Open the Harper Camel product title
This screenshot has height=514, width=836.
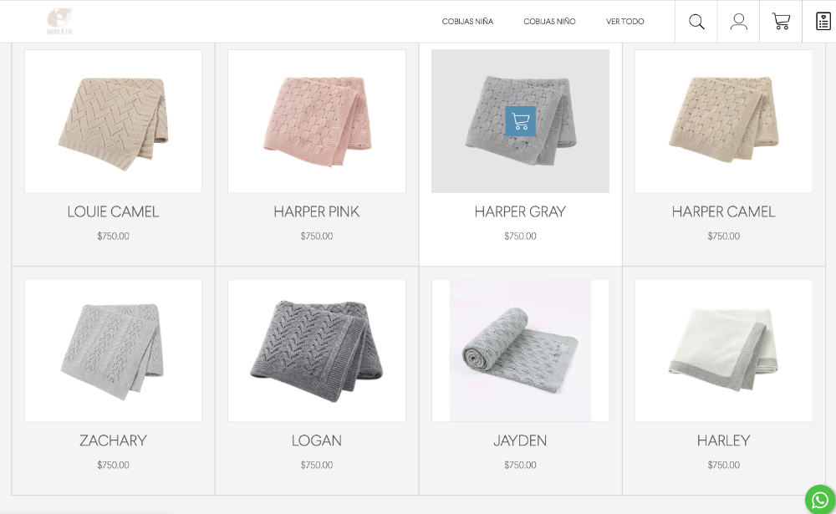pyautogui.click(x=723, y=211)
